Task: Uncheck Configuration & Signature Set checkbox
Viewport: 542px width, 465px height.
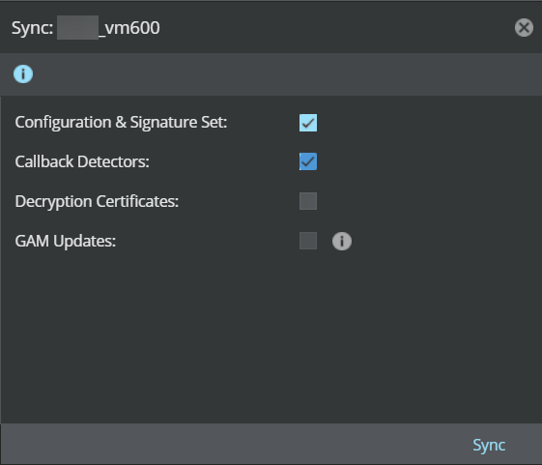Action: coord(308,123)
